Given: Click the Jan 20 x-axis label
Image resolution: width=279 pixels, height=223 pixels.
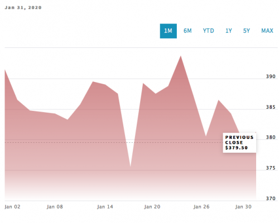Looking at the screenshot, I should pos(152,207).
